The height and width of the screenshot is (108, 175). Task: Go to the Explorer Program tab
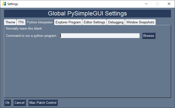point(68,22)
